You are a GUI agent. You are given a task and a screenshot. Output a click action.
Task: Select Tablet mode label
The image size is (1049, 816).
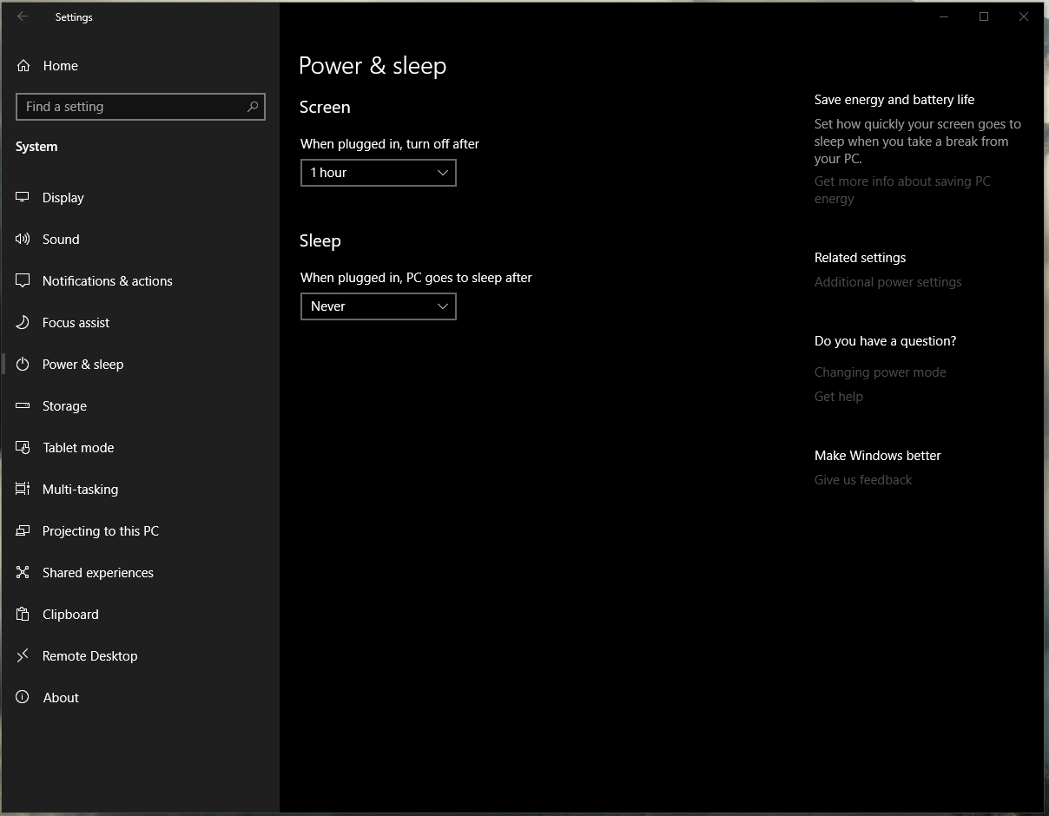point(79,448)
